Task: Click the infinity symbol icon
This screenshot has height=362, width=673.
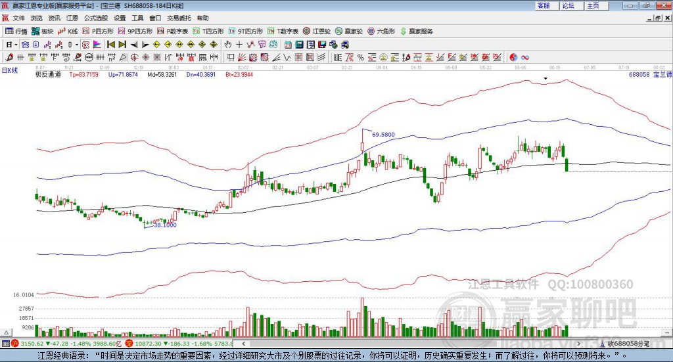Action: point(525,57)
